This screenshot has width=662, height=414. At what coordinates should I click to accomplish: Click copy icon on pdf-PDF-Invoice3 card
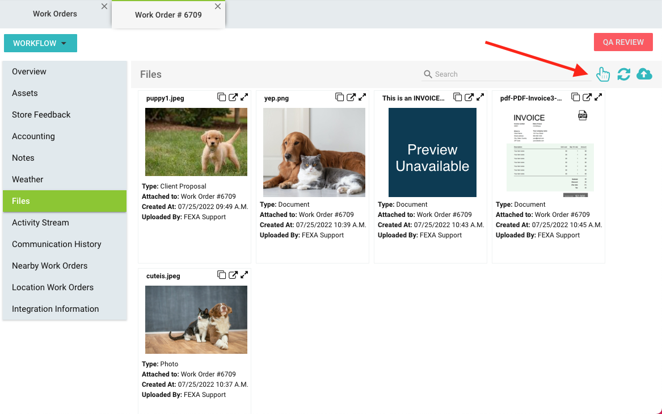pyautogui.click(x=576, y=97)
